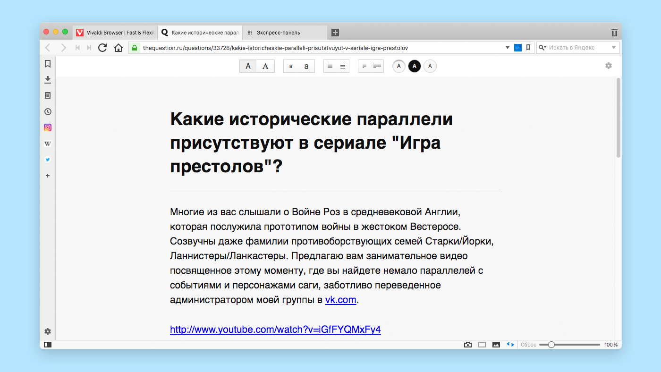The height and width of the screenshot is (372, 661).
Task: Show site info via green lock icon
Action: pos(135,48)
